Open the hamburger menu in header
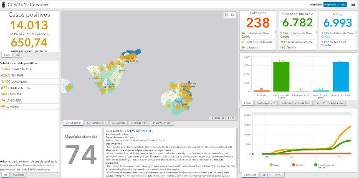Viewport: 359px width, 178px height. (x=353, y=4)
